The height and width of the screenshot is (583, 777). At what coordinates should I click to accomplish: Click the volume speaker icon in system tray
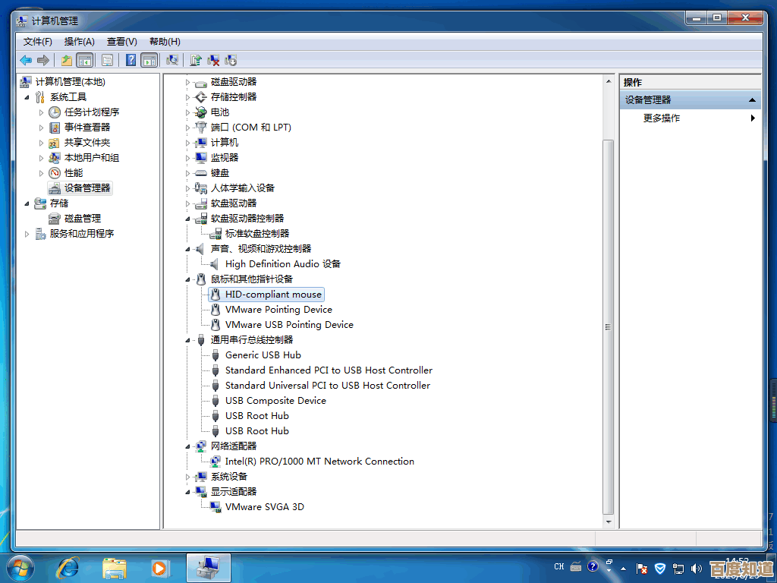coord(696,568)
